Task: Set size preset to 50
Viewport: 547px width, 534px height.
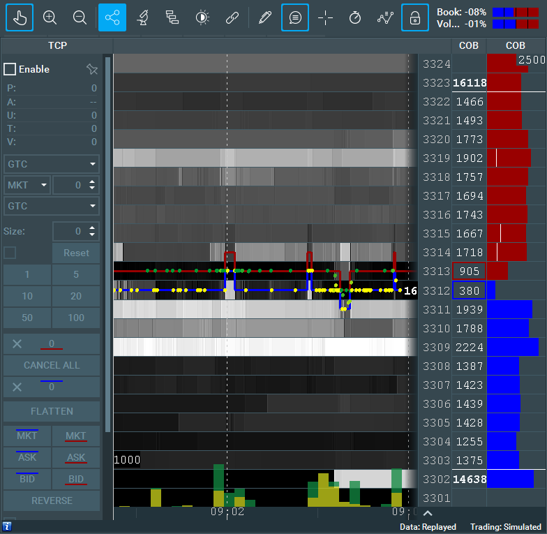Action: [x=27, y=318]
